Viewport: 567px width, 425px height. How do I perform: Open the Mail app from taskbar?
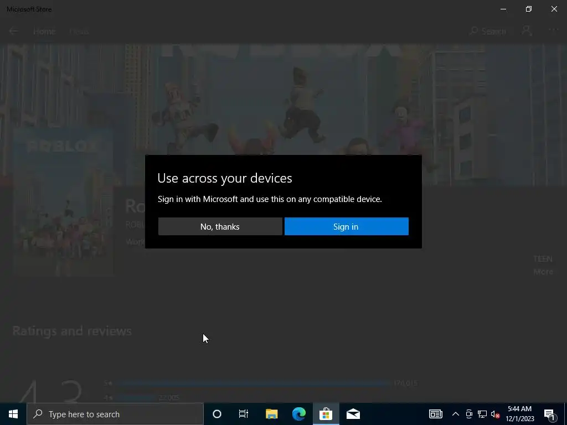(353, 414)
